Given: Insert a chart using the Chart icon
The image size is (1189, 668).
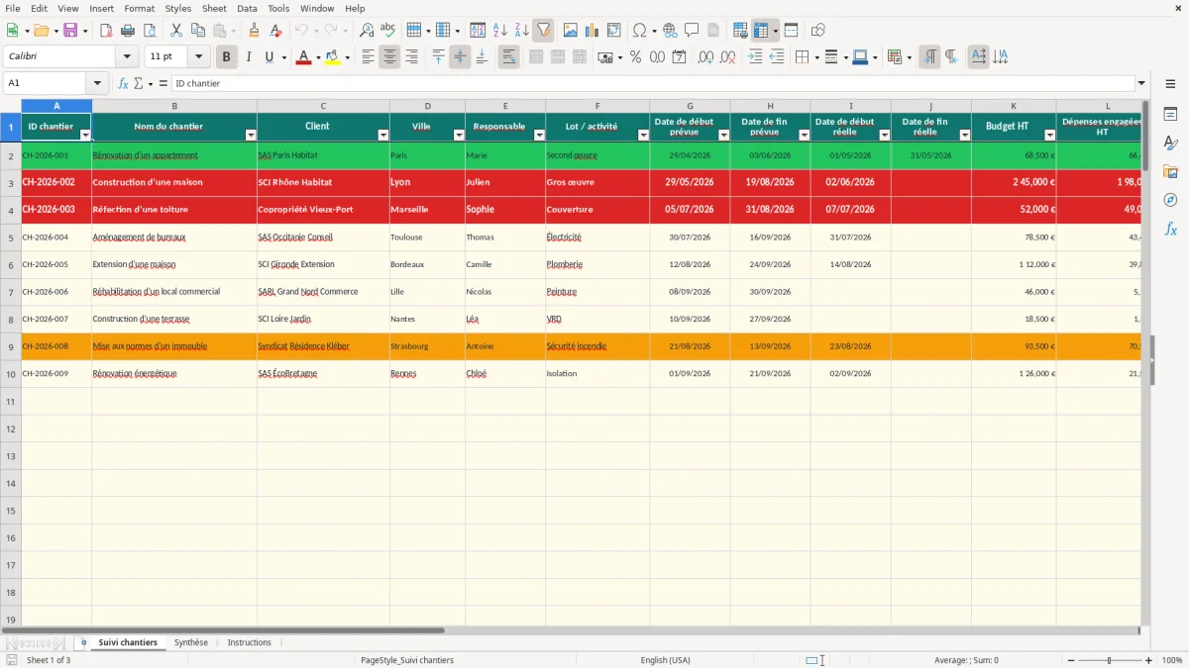Looking at the screenshot, I should tap(593, 31).
